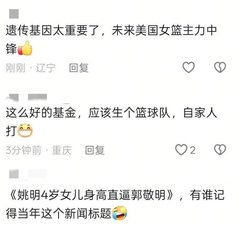Dislike the 辽宁 comment with broken heart
The width and height of the screenshot is (241, 225).
coord(220,67)
